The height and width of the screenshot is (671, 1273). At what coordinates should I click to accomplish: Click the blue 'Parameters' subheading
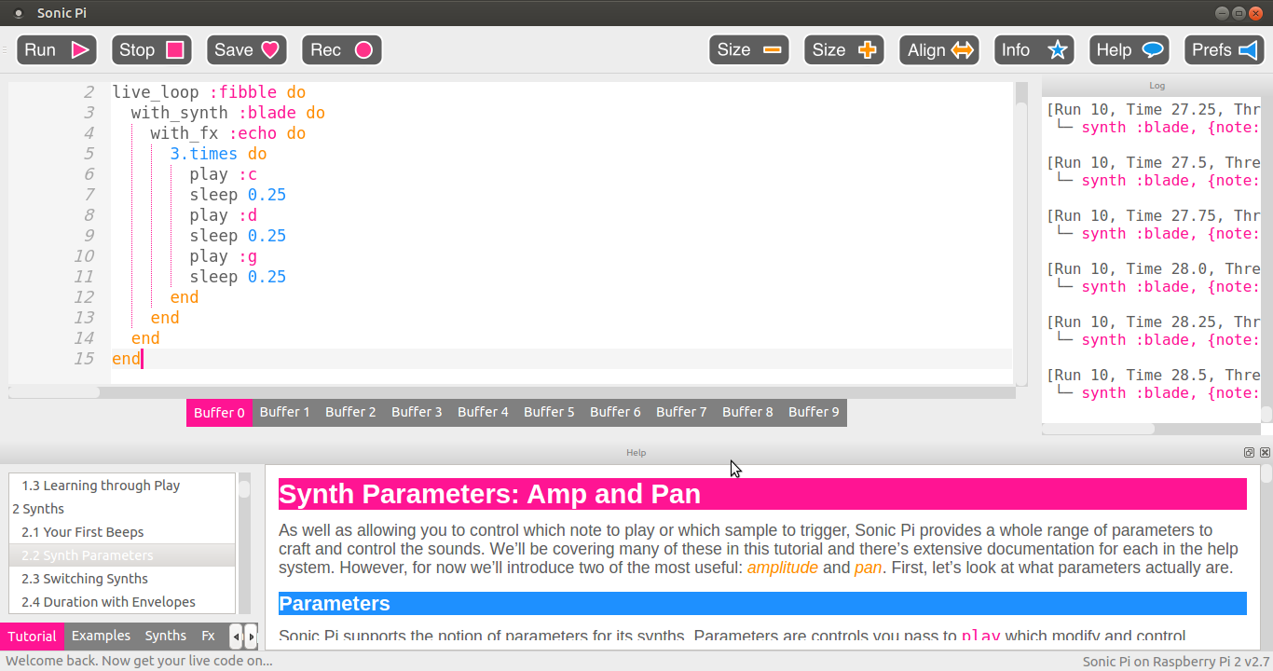(x=762, y=604)
